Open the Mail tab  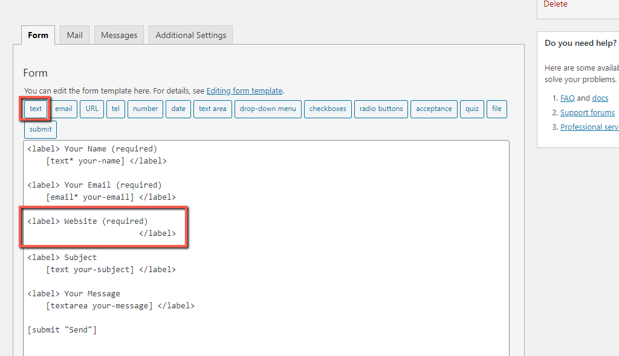(74, 35)
